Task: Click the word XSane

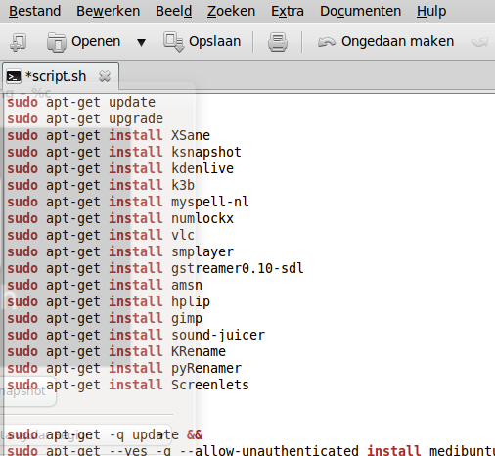Action: (x=191, y=135)
